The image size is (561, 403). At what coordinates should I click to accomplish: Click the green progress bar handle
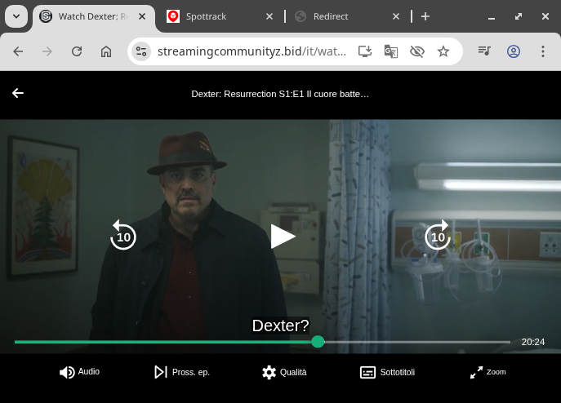(318, 342)
